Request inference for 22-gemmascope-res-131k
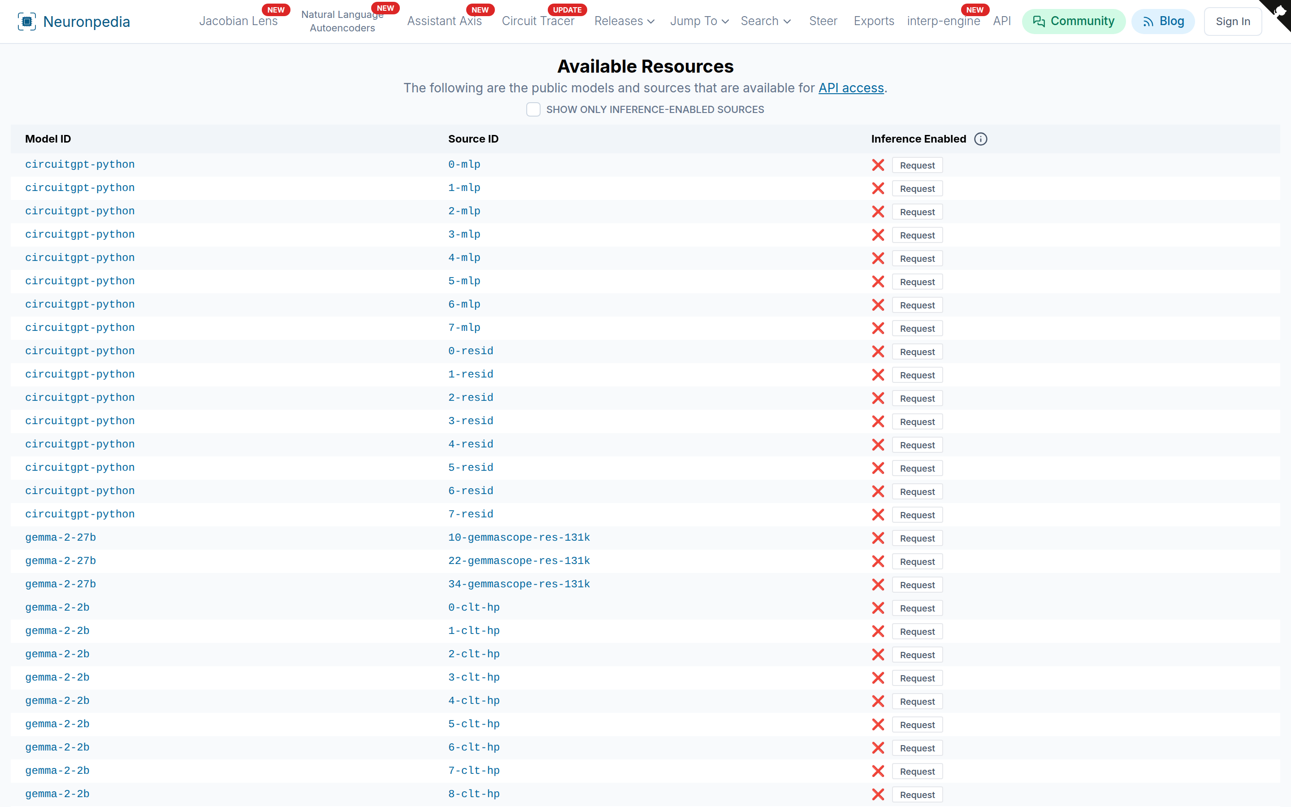 point(917,561)
